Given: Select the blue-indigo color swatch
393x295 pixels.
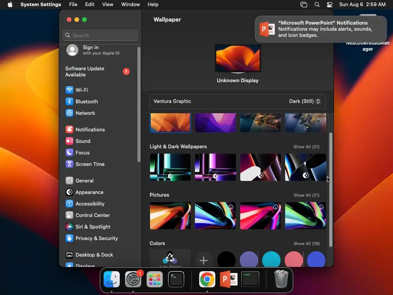Looking at the screenshot, I should point(316,260).
